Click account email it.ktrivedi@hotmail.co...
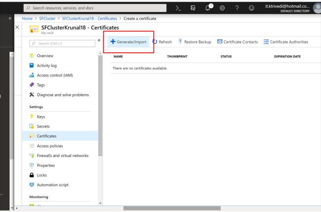321x212 pixels. click(287, 6)
